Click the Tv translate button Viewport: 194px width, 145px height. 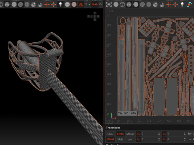point(138,139)
